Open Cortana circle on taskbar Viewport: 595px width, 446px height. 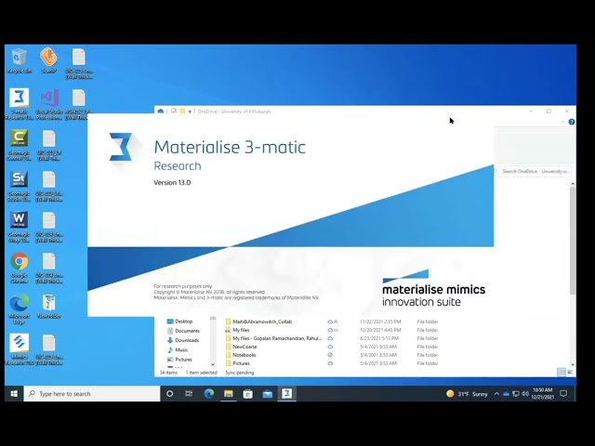coord(169,394)
